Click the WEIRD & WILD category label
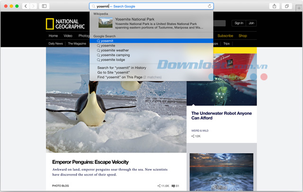Viewport: 303px width, 192px height. (200, 131)
